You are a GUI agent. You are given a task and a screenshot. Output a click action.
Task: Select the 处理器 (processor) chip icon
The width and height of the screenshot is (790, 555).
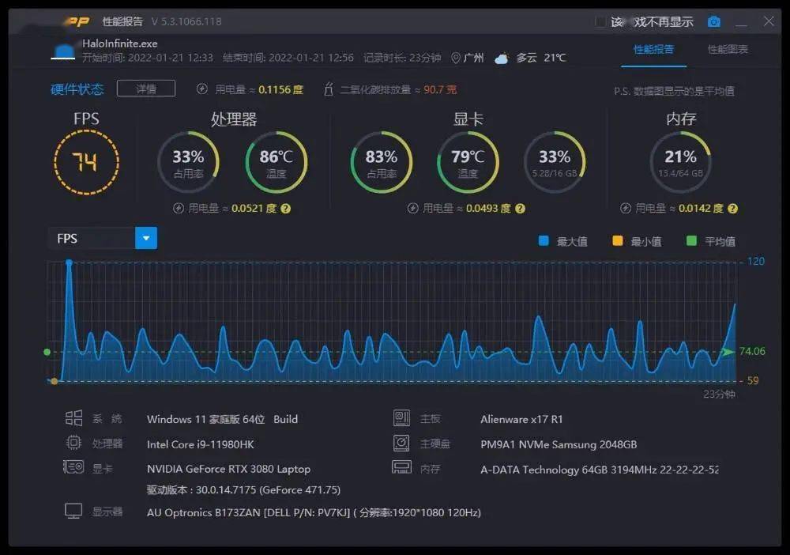[x=75, y=444]
